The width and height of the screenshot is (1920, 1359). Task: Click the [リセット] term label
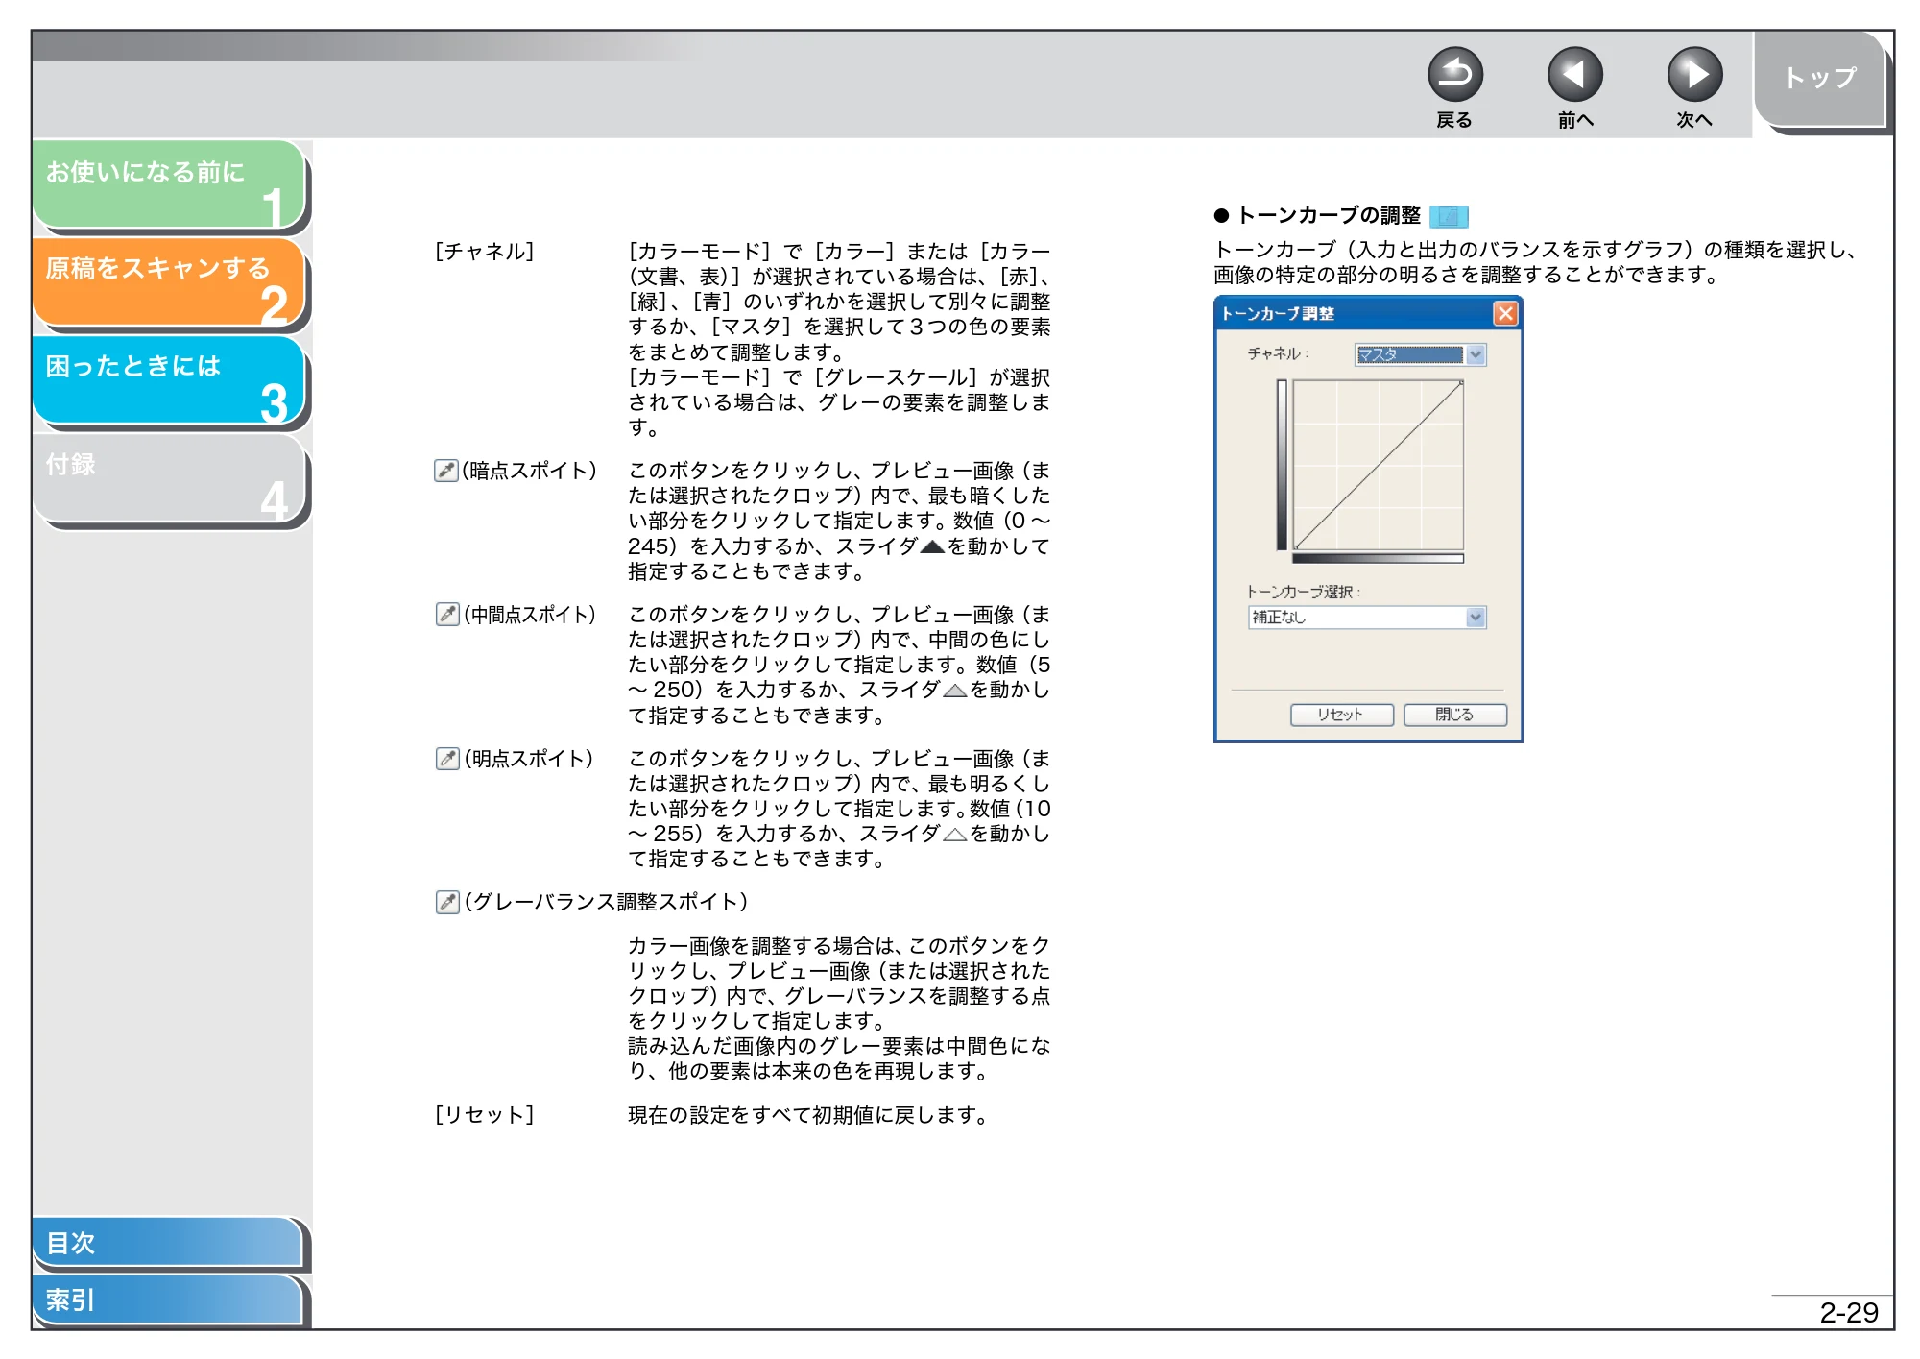click(484, 1115)
